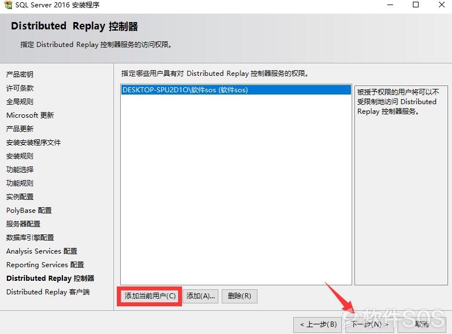
Task: Select Microsoft 更新 step in sidebar
Action: [x=30, y=115]
